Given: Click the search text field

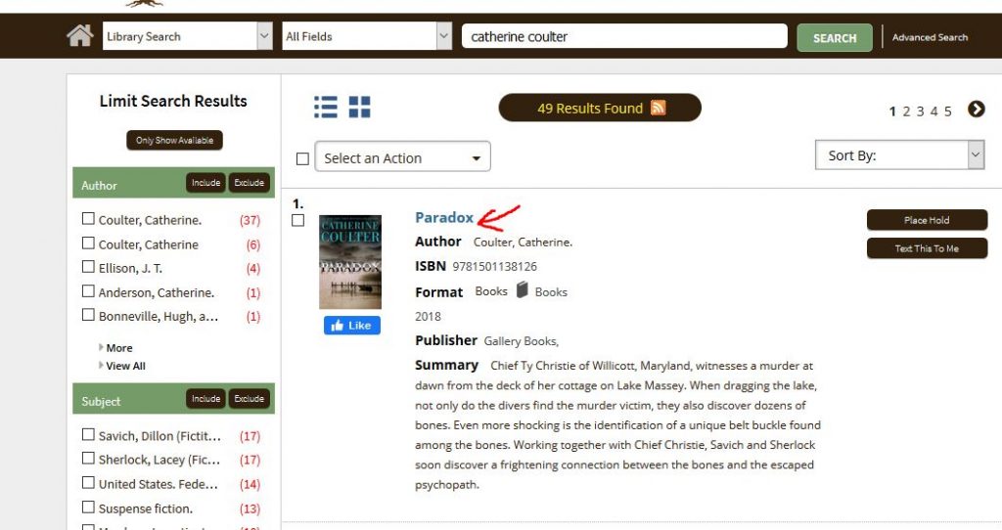Looking at the screenshot, I should (624, 36).
